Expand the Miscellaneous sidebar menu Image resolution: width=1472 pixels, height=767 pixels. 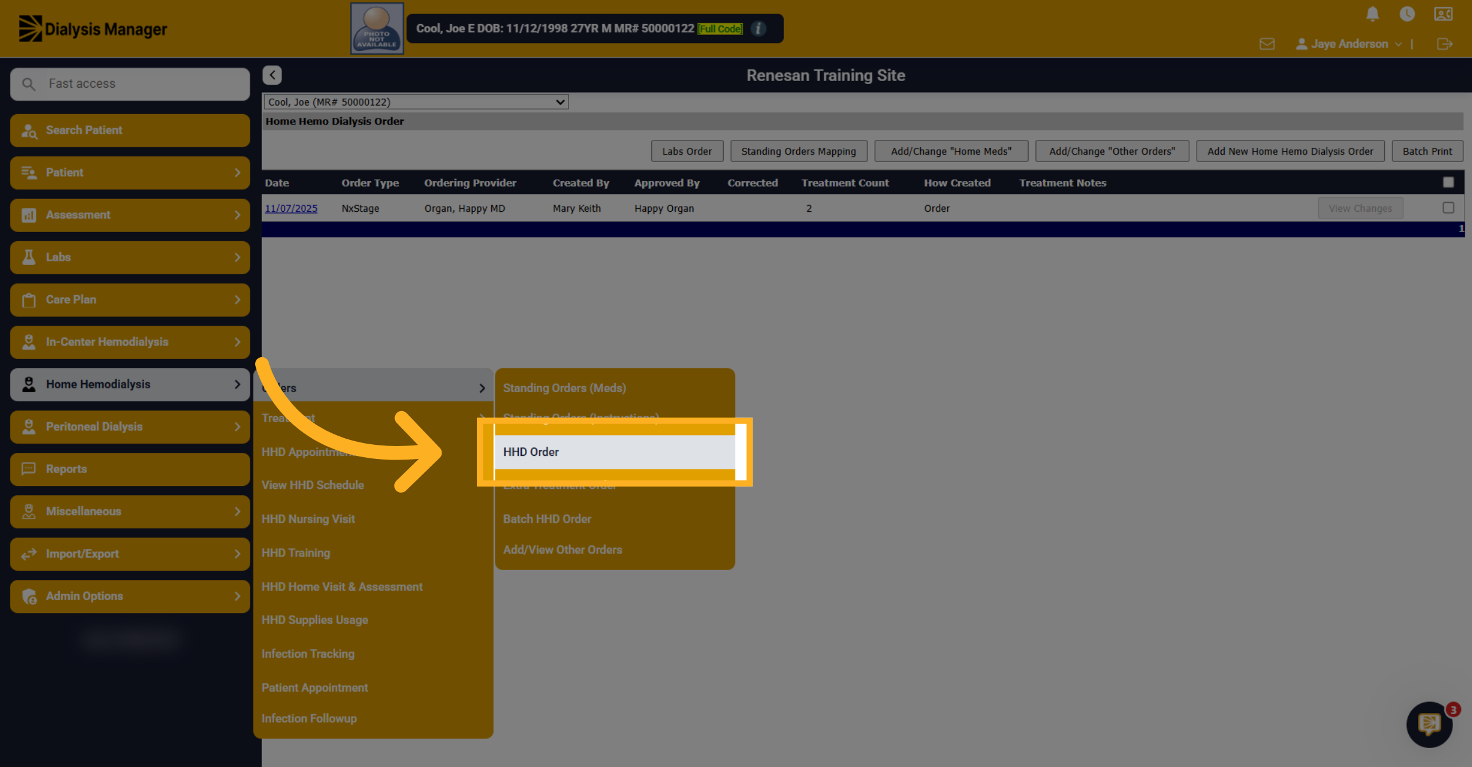pyautogui.click(x=130, y=511)
